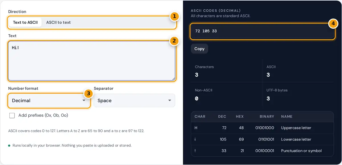Click the 'All characters are standard ASCII' message
This screenshot has height=165, width=342.
pos(221,16)
